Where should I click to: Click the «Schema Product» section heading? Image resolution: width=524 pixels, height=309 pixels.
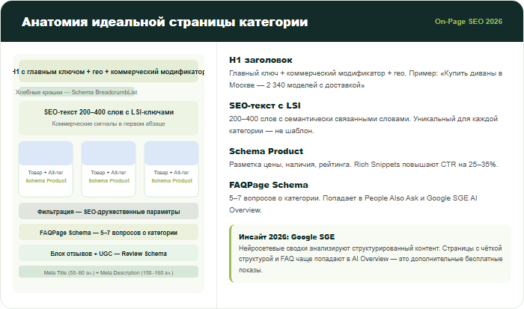[266, 151]
